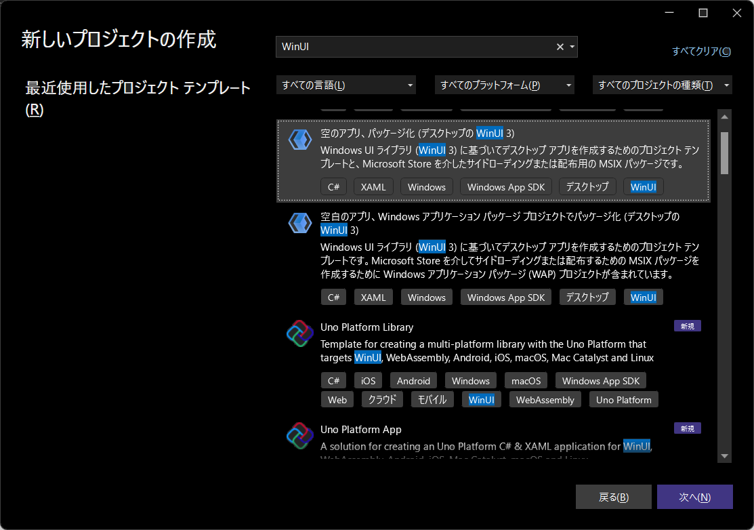This screenshot has width=754, height=530.
Task: Click the scrollbar down arrow of template list
Action: [x=725, y=456]
